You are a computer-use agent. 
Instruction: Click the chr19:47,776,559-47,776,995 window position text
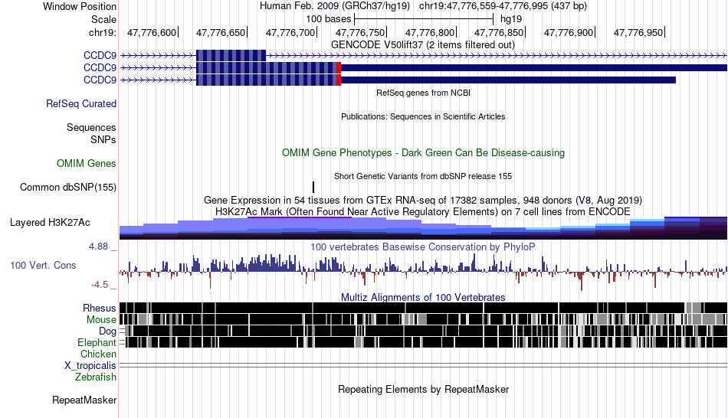503,6
